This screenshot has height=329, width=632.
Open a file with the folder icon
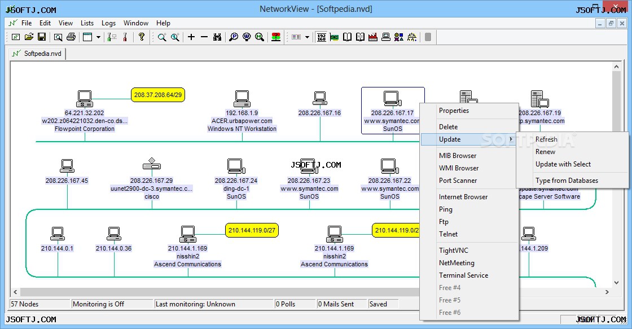(29, 37)
